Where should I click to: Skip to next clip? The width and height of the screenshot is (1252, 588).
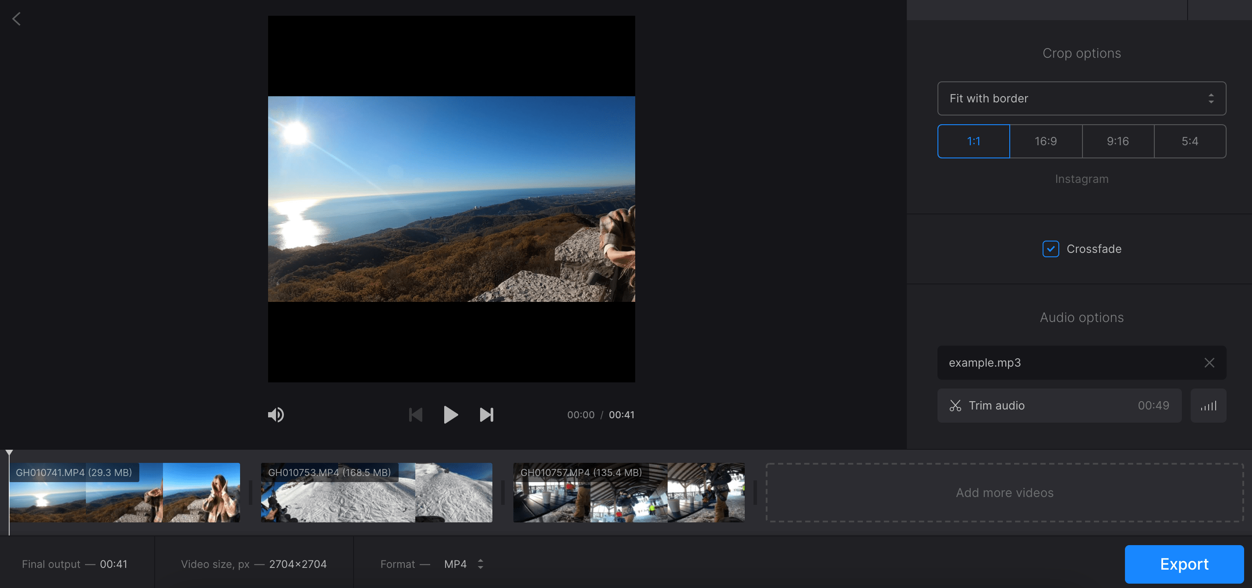tap(487, 414)
